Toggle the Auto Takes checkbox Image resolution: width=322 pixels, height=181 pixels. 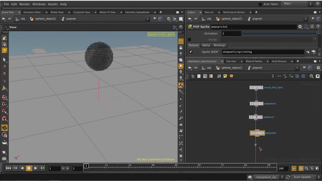(260, 4)
